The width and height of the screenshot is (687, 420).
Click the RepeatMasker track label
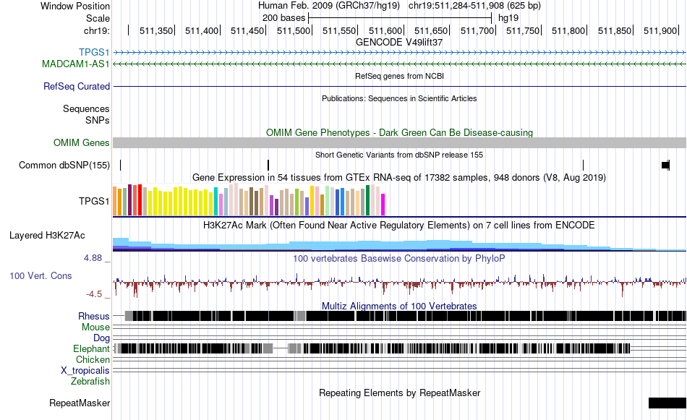pos(80,403)
